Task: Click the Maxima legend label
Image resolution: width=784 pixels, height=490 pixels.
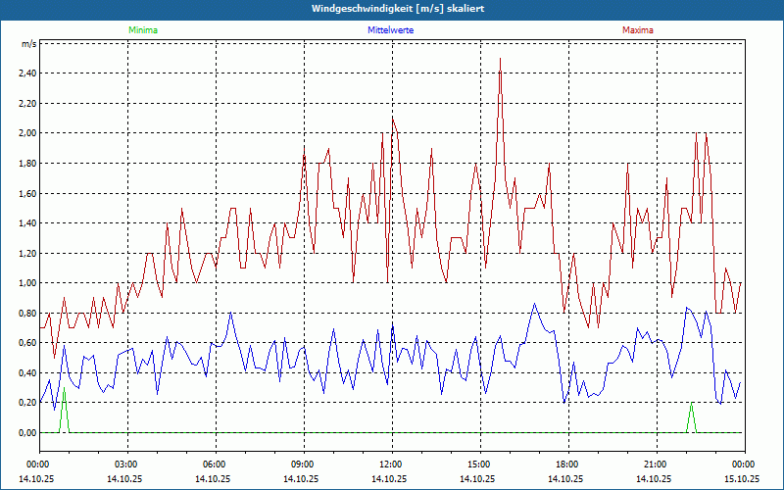Action: point(637,30)
